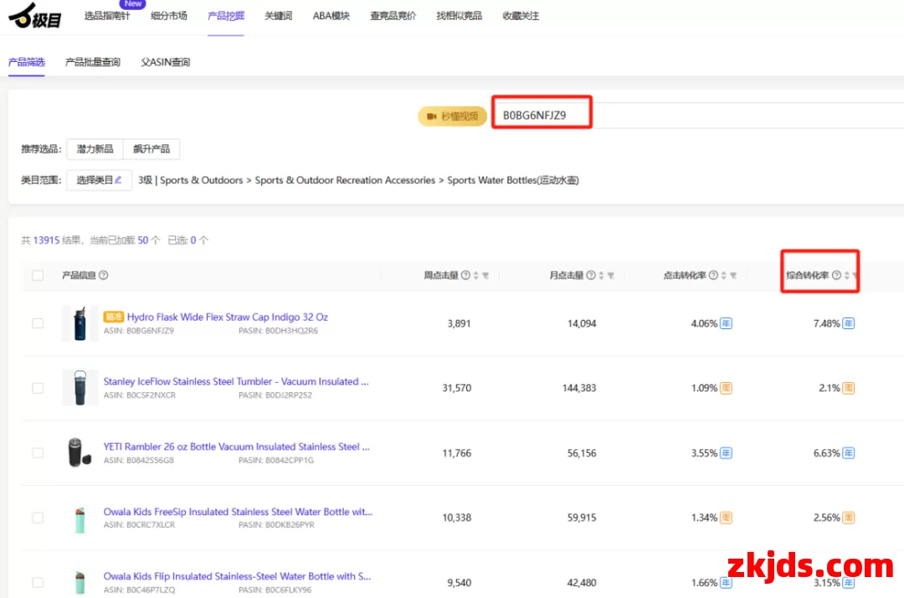Screen dimensions: 904x598
Task: Toggle the select-all checkbox in table header
Action: point(38,276)
